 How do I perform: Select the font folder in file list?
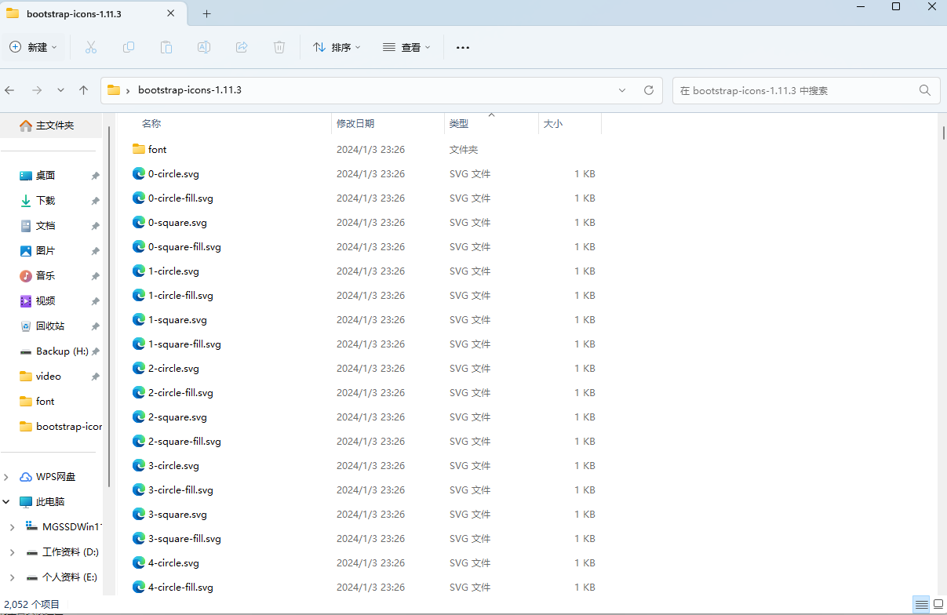point(366,149)
